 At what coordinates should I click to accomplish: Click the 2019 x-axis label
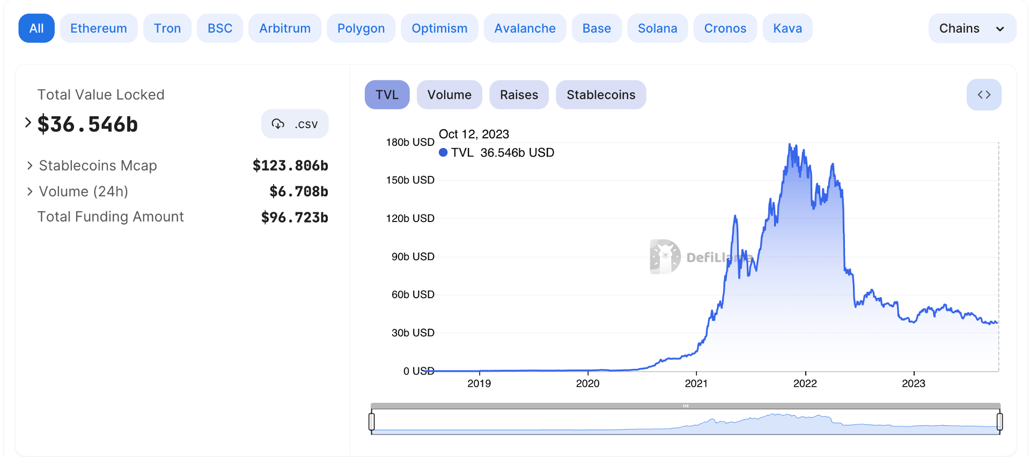pyautogui.click(x=479, y=384)
